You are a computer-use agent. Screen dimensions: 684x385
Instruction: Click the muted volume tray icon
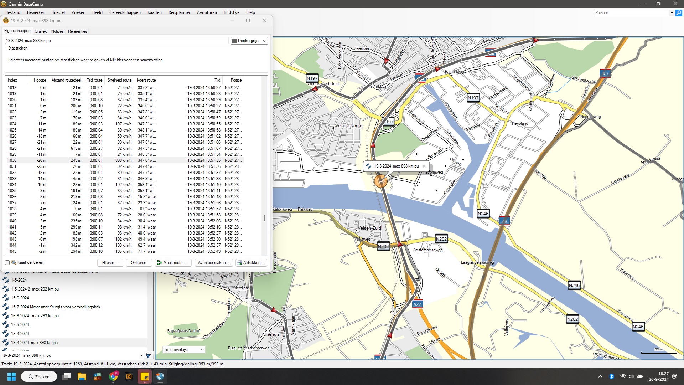point(631,376)
